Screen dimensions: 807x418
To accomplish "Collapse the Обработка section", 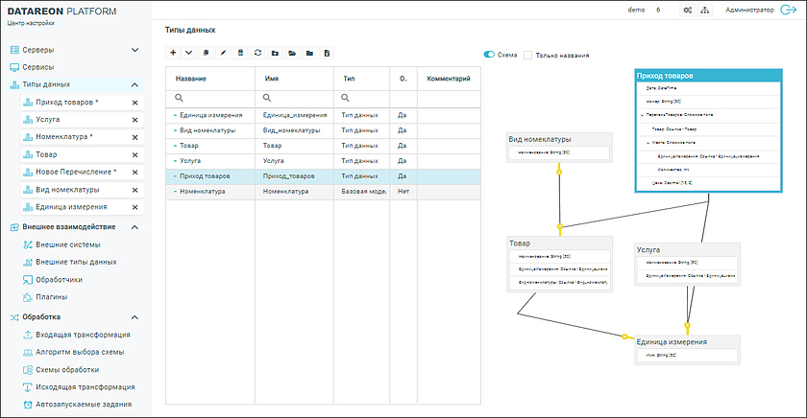I will click(134, 316).
